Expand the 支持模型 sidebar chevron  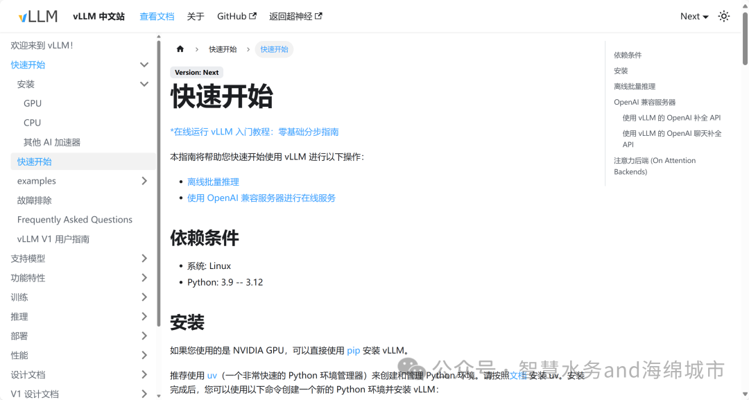pyautogui.click(x=144, y=259)
